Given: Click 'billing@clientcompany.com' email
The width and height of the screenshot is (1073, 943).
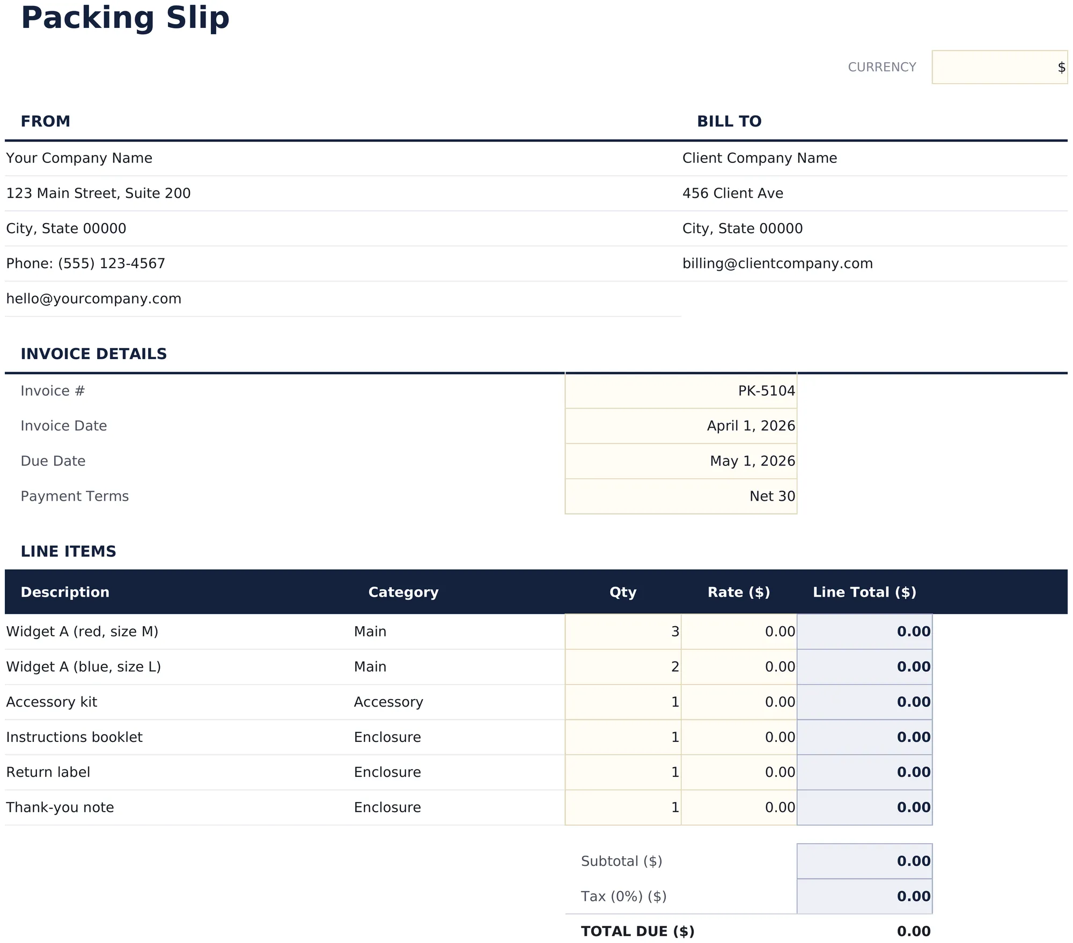Looking at the screenshot, I should coord(777,263).
